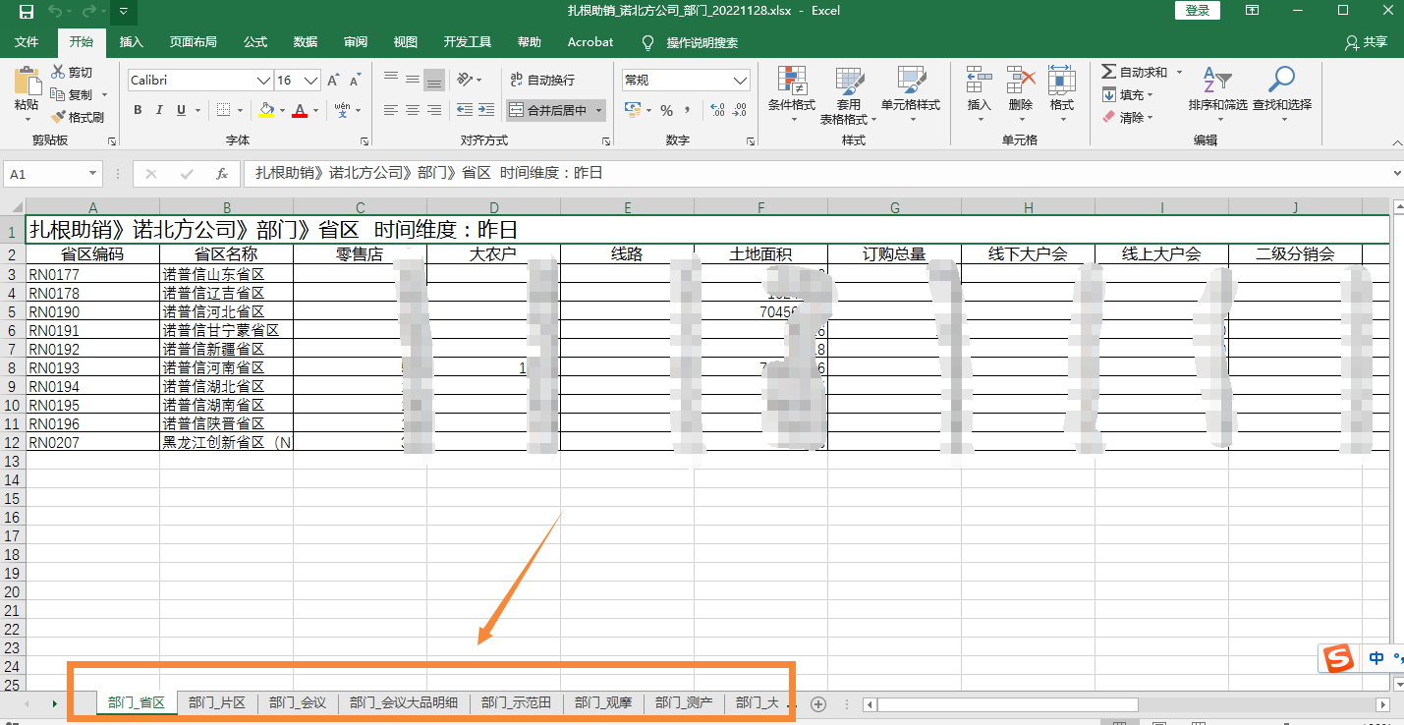1404x725 pixels.
Task: Click the 操作说明搜索 tell-me search box
Action: pos(702,43)
